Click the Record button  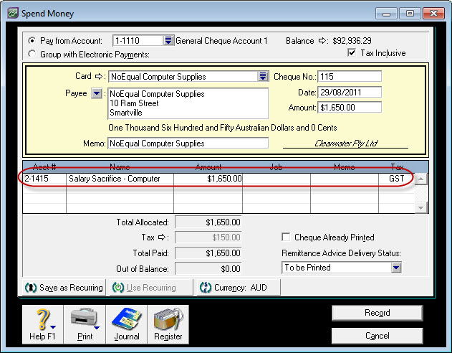(x=377, y=313)
